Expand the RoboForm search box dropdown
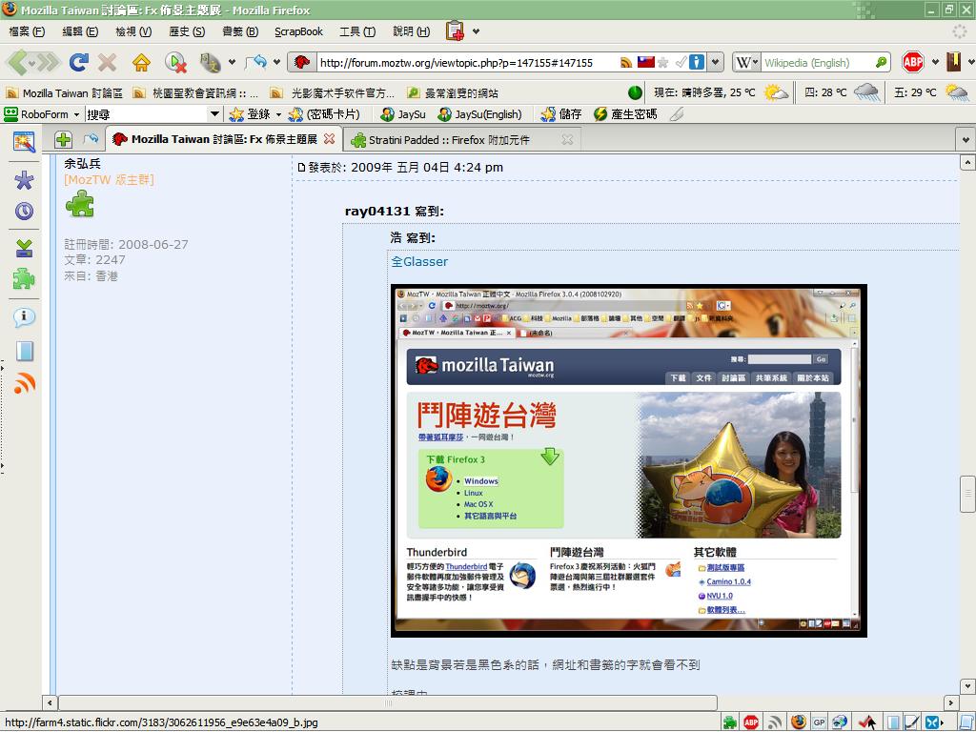 (214, 114)
